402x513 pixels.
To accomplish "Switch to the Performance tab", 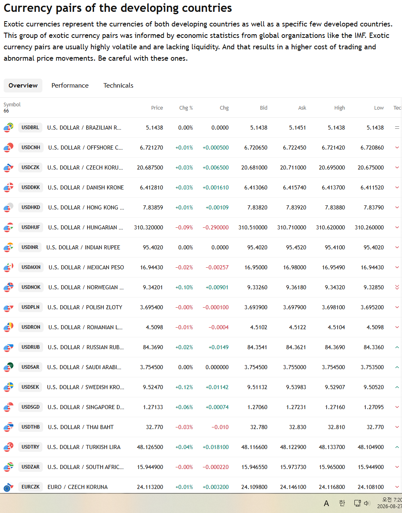I will [x=70, y=86].
